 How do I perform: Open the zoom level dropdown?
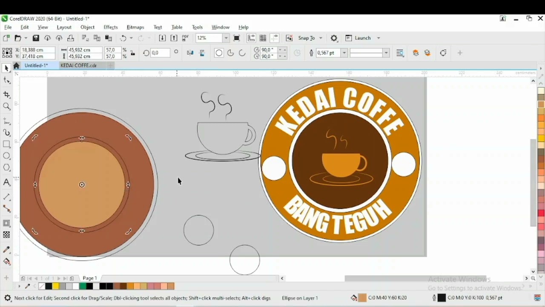click(226, 38)
